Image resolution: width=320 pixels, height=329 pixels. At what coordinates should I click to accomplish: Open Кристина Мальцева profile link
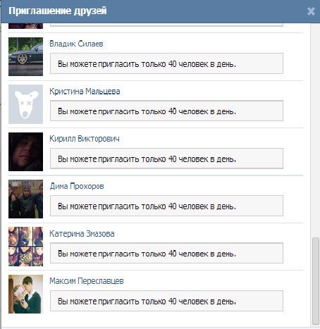85,91
